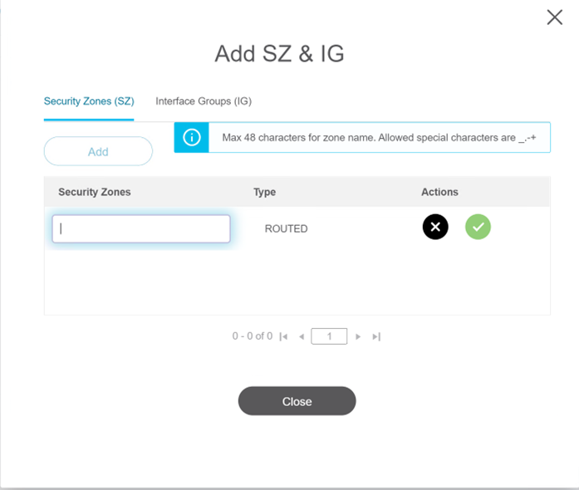Cancel the new security zone row
Image resolution: width=579 pixels, height=490 pixels.
point(435,227)
